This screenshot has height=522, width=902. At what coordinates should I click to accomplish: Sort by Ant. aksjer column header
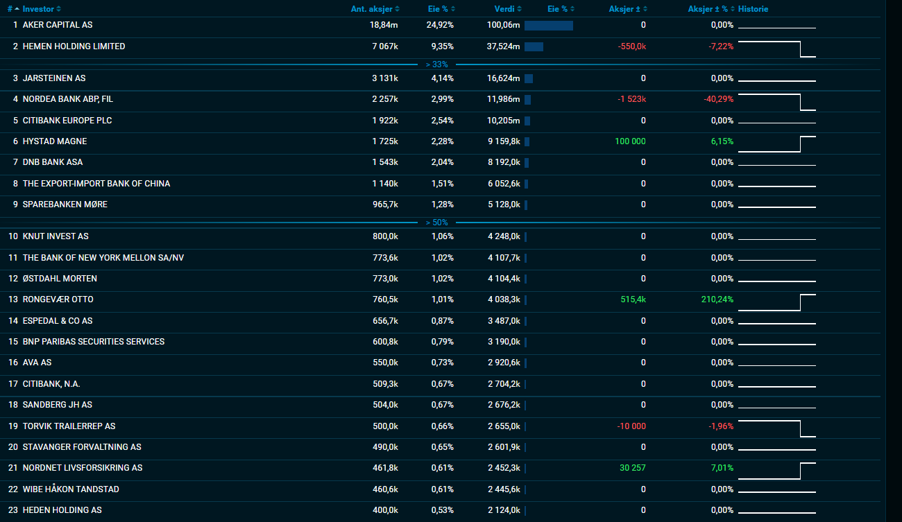[375, 9]
